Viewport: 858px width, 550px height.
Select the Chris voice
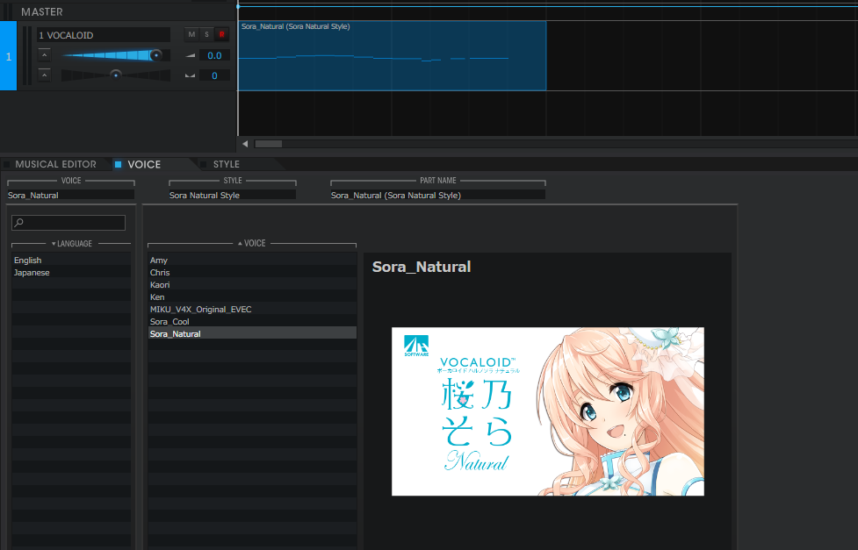pyautogui.click(x=252, y=272)
